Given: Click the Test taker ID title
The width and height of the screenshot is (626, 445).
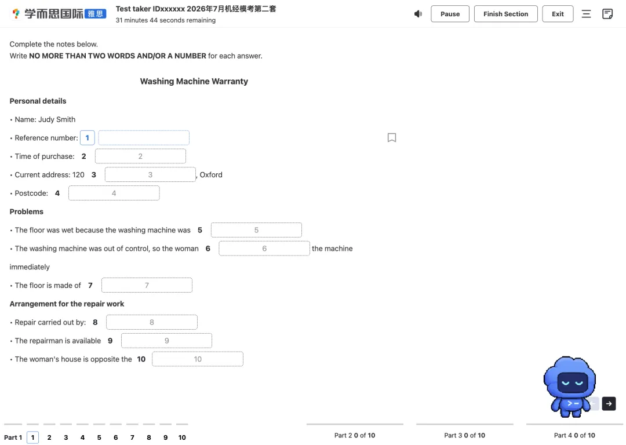Looking at the screenshot, I should (196, 9).
